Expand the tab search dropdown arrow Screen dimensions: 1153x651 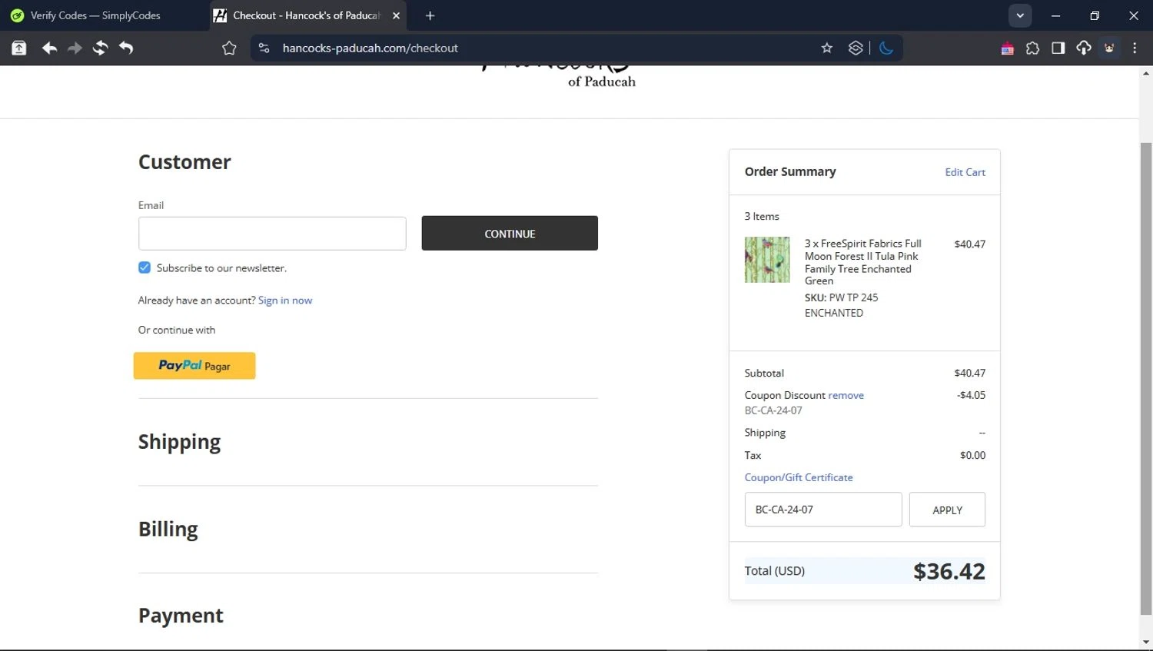click(1020, 15)
